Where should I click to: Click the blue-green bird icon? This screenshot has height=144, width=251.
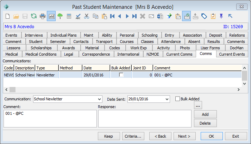coord(169,16)
